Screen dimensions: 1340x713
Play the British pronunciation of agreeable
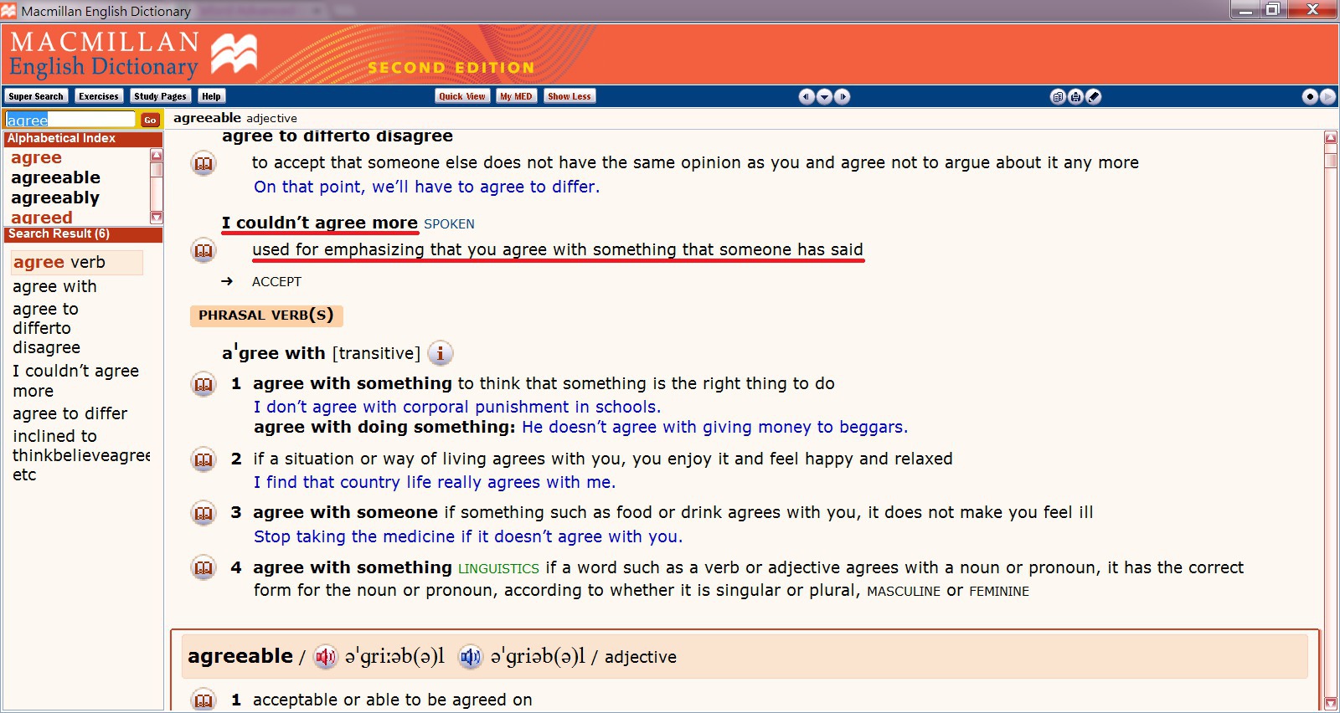pos(325,657)
